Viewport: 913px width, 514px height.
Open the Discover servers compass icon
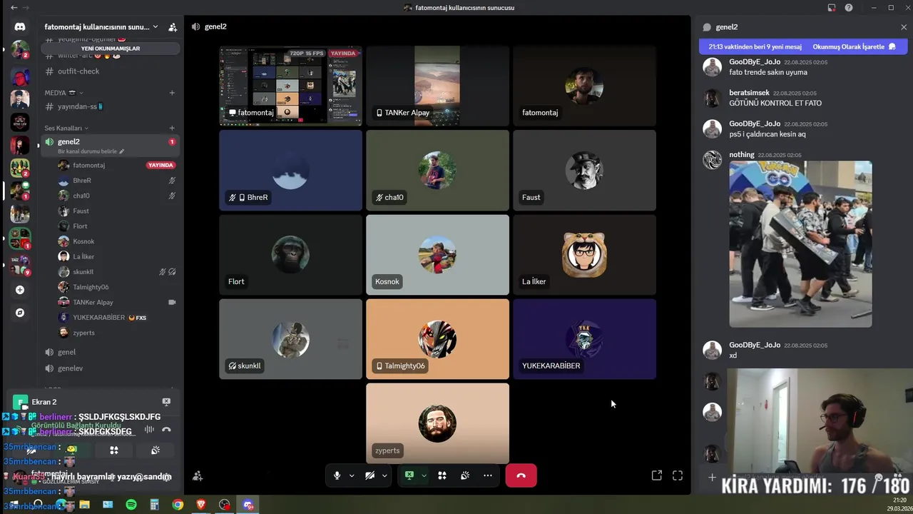pos(20,313)
